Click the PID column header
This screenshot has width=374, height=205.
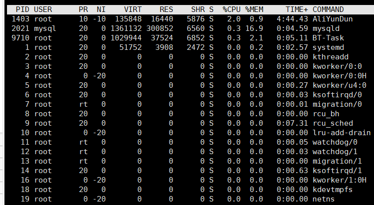22,9
